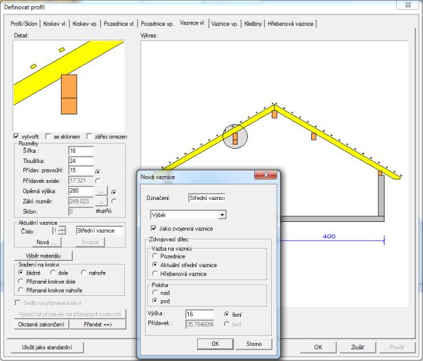Select the Přídavek svisle radio button

pos(98,181)
